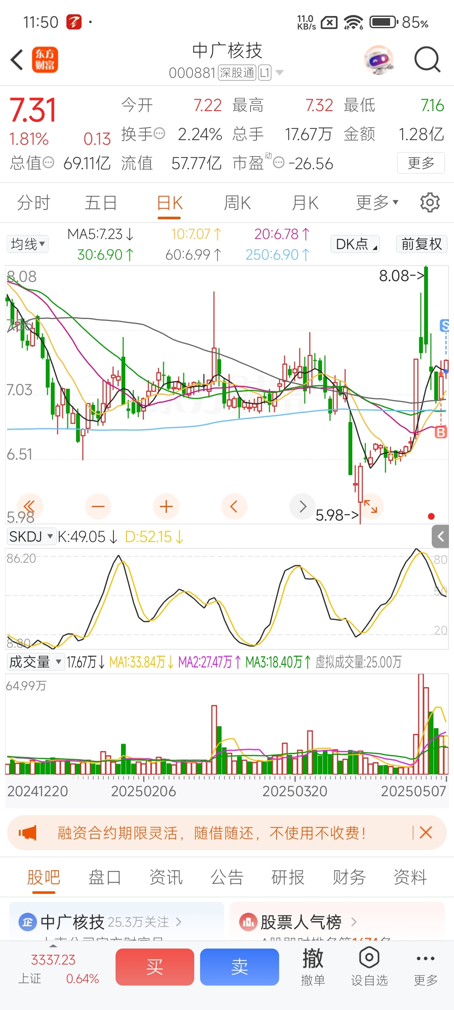
Task: Tap the 8.08 high price marker
Action: [401, 276]
